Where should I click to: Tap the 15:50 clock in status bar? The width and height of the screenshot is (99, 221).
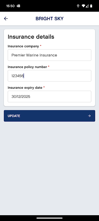pos(10,6)
